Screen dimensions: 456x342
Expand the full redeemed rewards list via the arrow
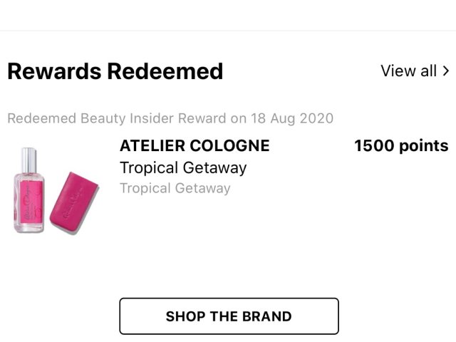(x=446, y=71)
